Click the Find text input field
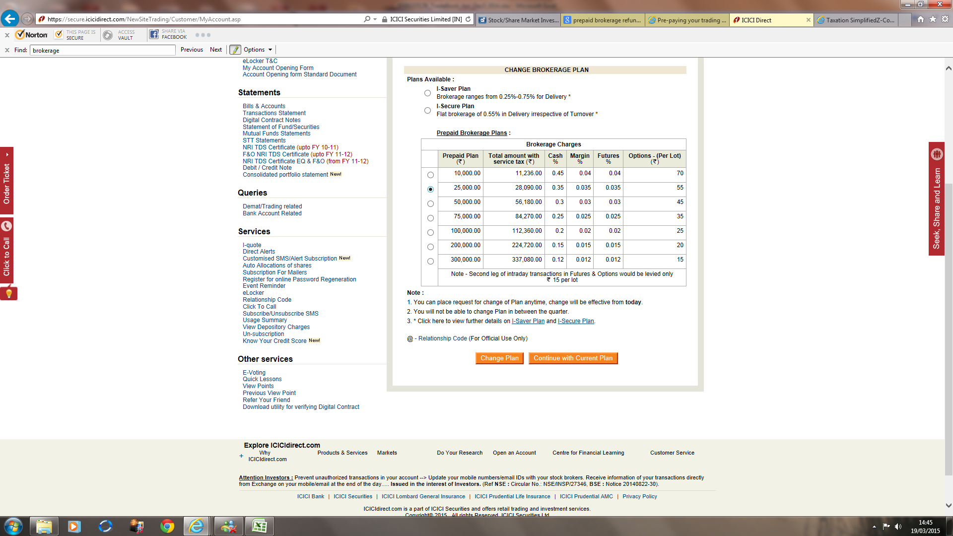Screen dimensions: 953x536 [x=103, y=50]
